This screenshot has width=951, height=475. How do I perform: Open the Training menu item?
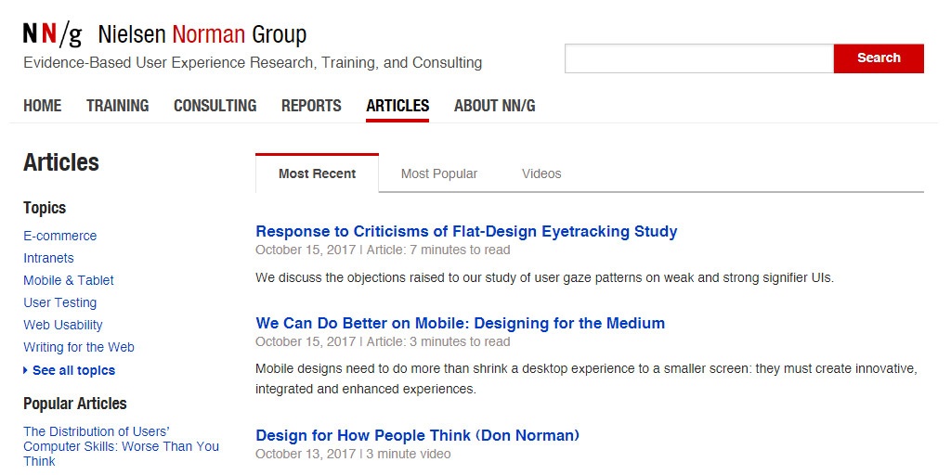[x=117, y=106]
